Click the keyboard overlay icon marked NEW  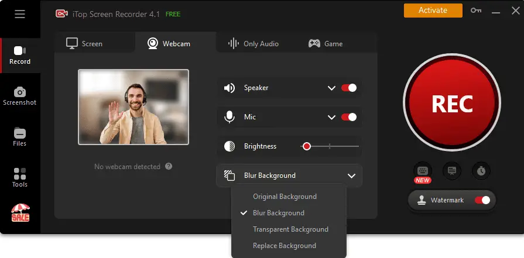[422, 171]
